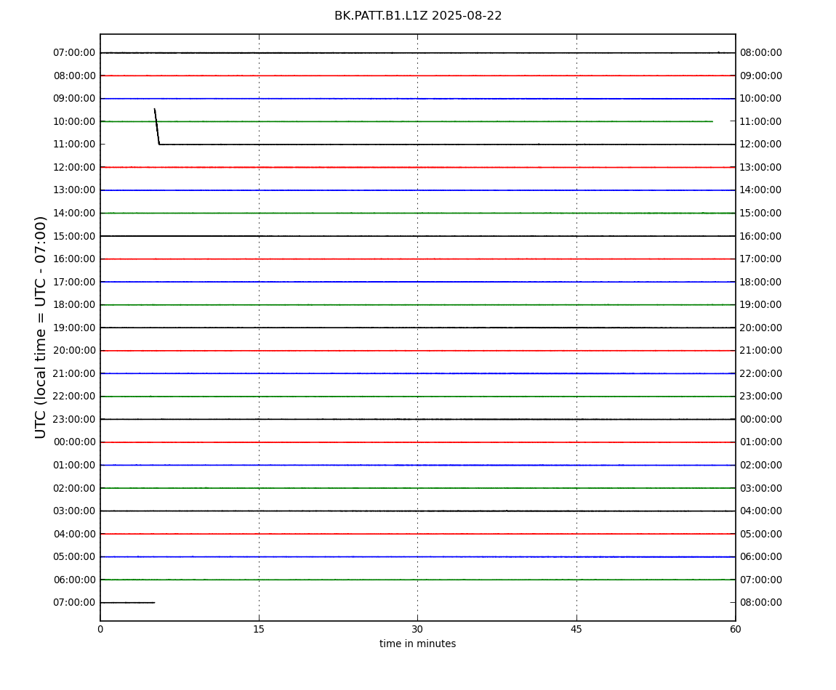This screenshot has height=690, width=836.
Task: Click the x-axis tick label 0
Action: click(100, 629)
